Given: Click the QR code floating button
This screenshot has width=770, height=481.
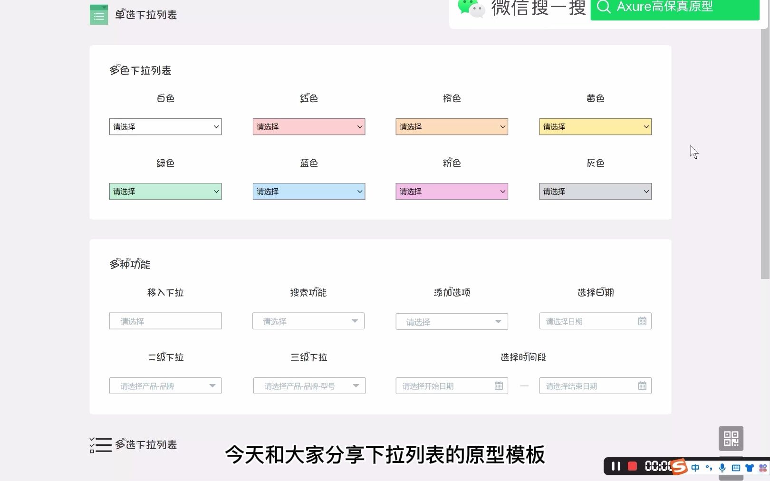Looking at the screenshot, I should (731, 438).
